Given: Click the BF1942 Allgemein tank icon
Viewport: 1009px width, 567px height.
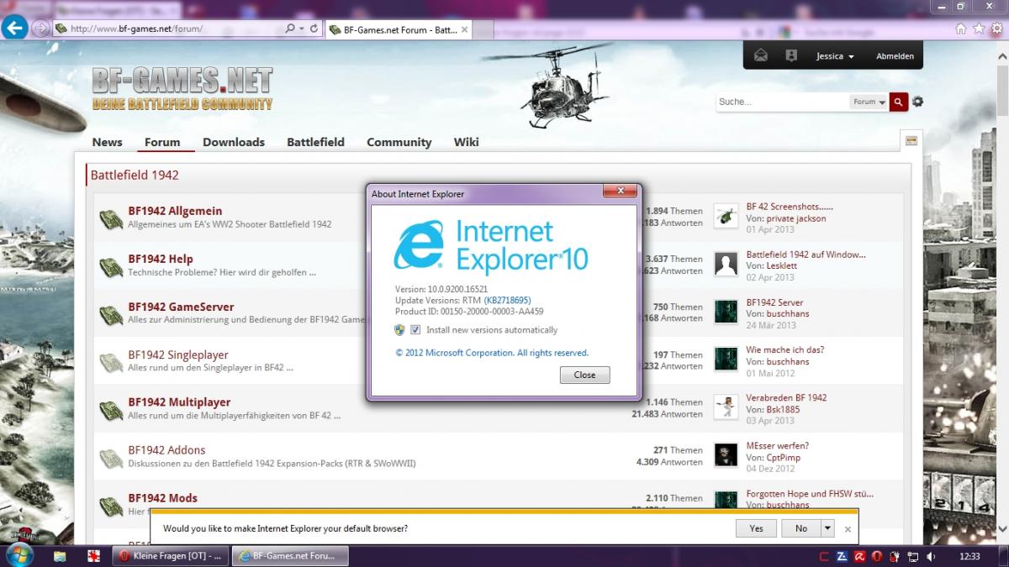Looking at the screenshot, I should pyautogui.click(x=111, y=218).
